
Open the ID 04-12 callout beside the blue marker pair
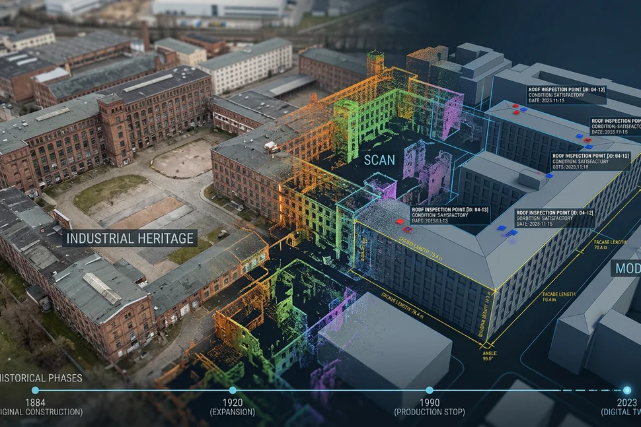554,218
